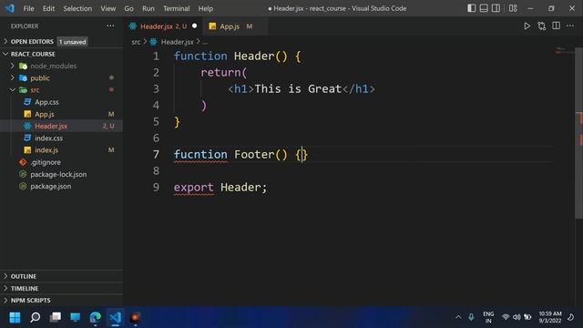Click ENG IN language indicator
The height and width of the screenshot is (328, 583).
(488, 317)
